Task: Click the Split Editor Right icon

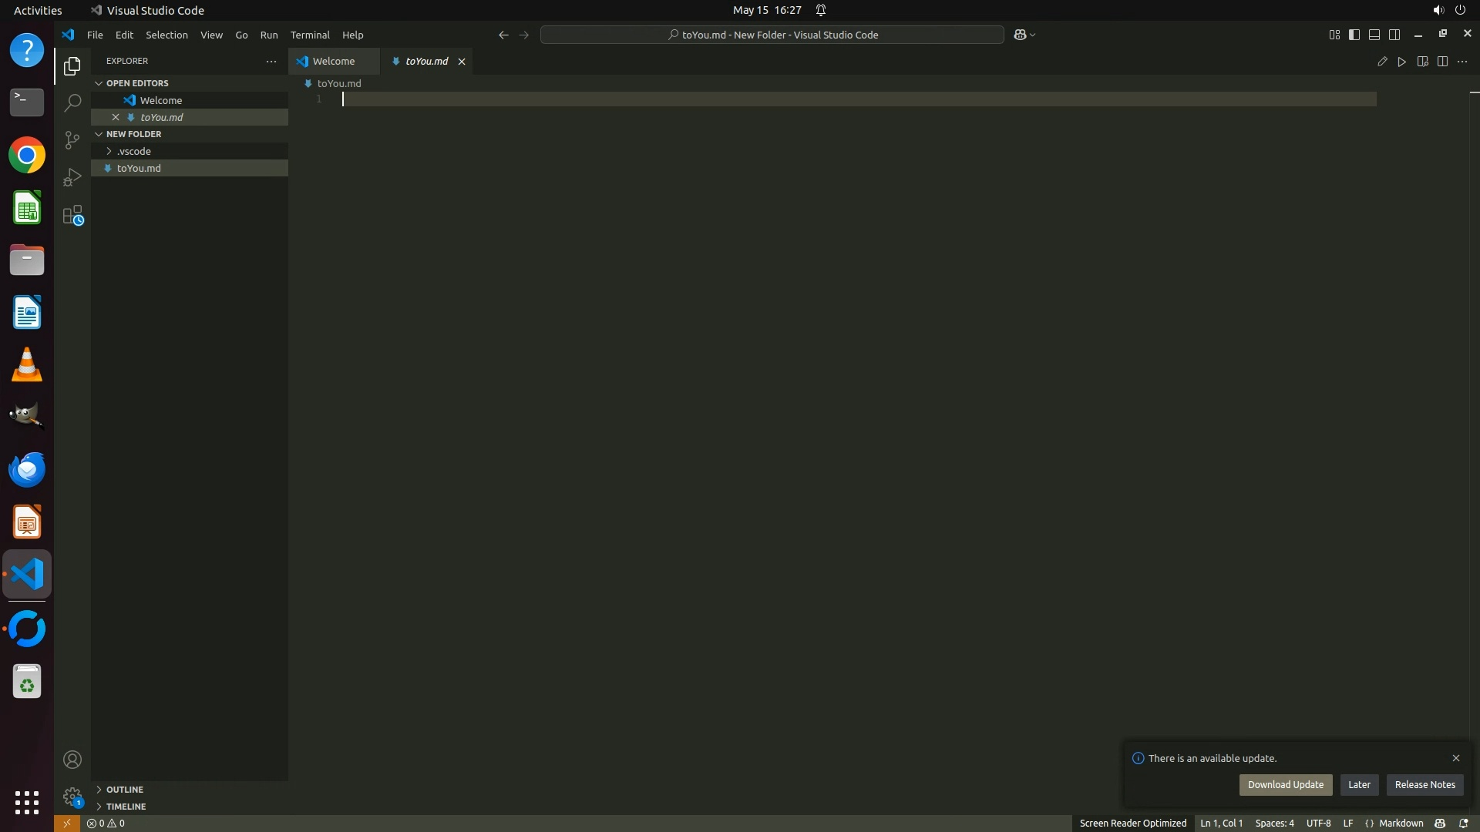Action: click(x=1442, y=62)
